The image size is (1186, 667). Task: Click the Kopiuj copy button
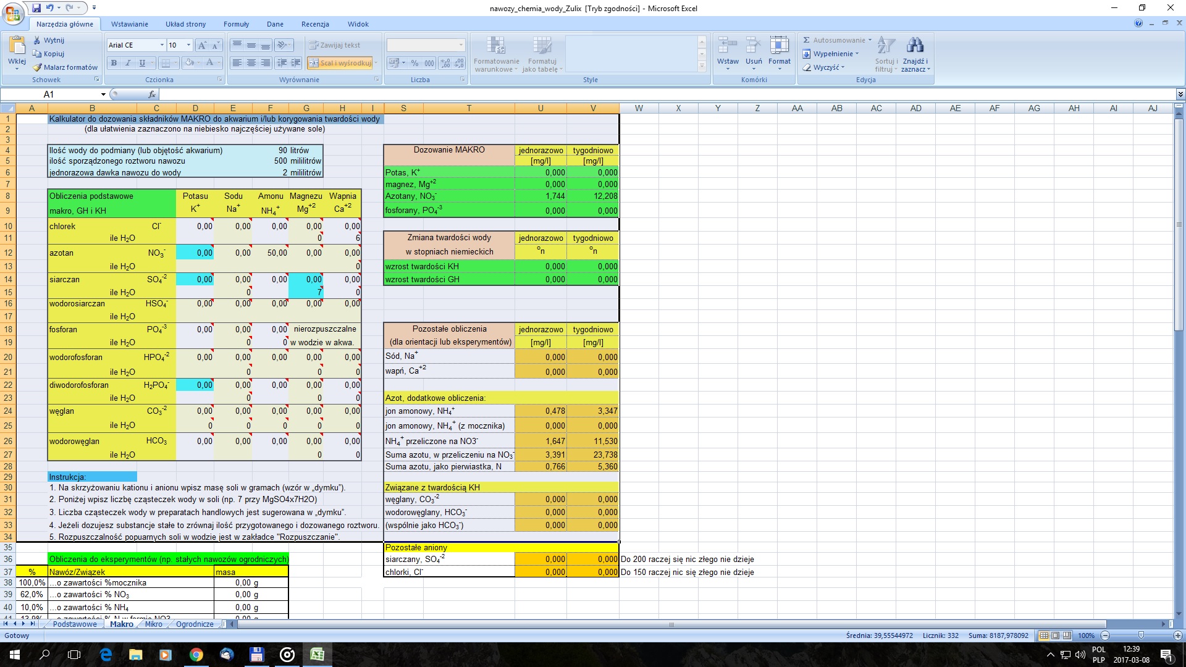[x=48, y=54]
